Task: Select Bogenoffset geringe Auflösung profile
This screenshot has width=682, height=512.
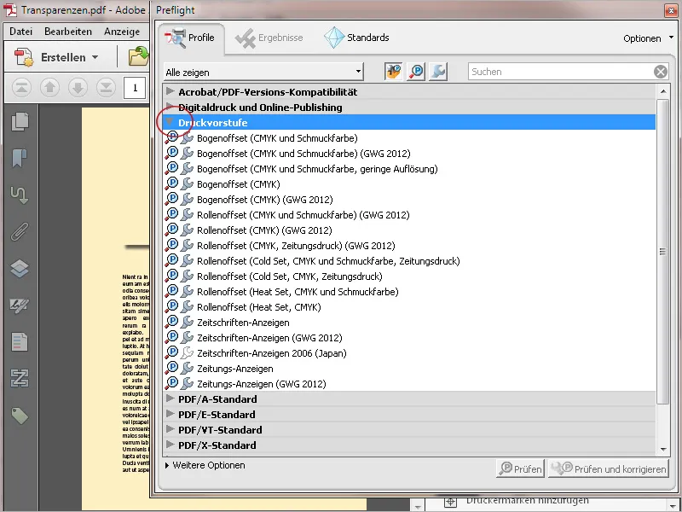Action: tap(317, 168)
